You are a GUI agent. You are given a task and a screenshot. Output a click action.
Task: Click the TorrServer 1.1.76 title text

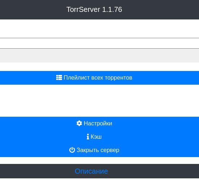(x=94, y=9)
